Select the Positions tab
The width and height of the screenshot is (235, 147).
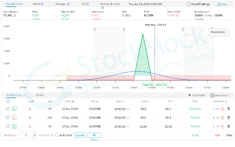(15, 95)
